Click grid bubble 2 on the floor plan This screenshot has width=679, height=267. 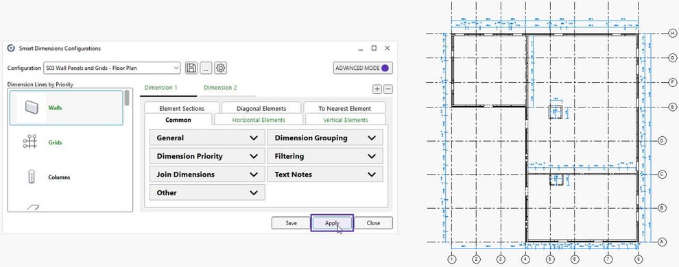[477, 259]
